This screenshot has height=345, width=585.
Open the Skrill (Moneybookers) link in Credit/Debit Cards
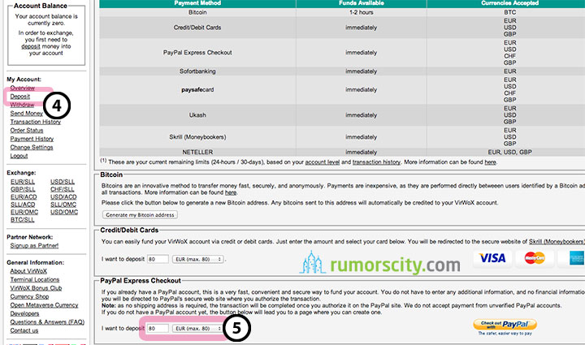(x=557, y=241)
